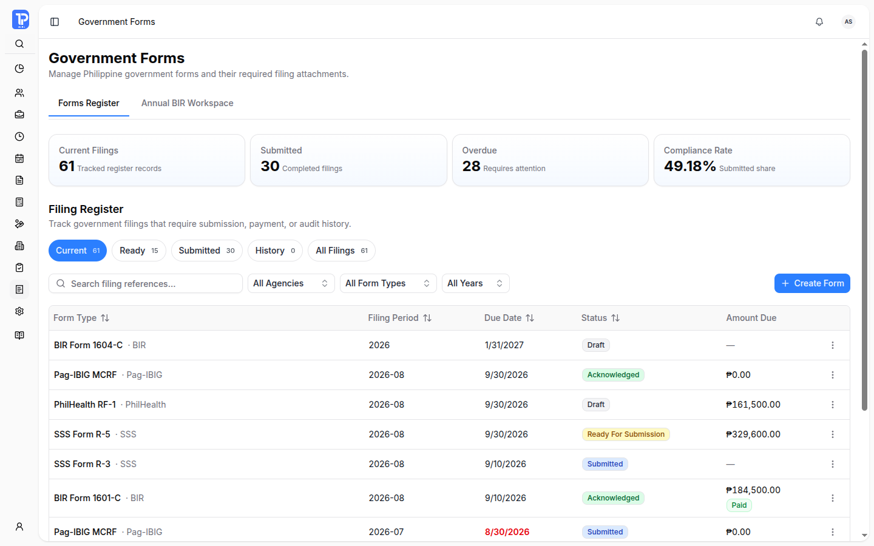This screenshot has height=546, width=874.
Task: Open the building sidebar icon
Action: (x=19, y=246)
